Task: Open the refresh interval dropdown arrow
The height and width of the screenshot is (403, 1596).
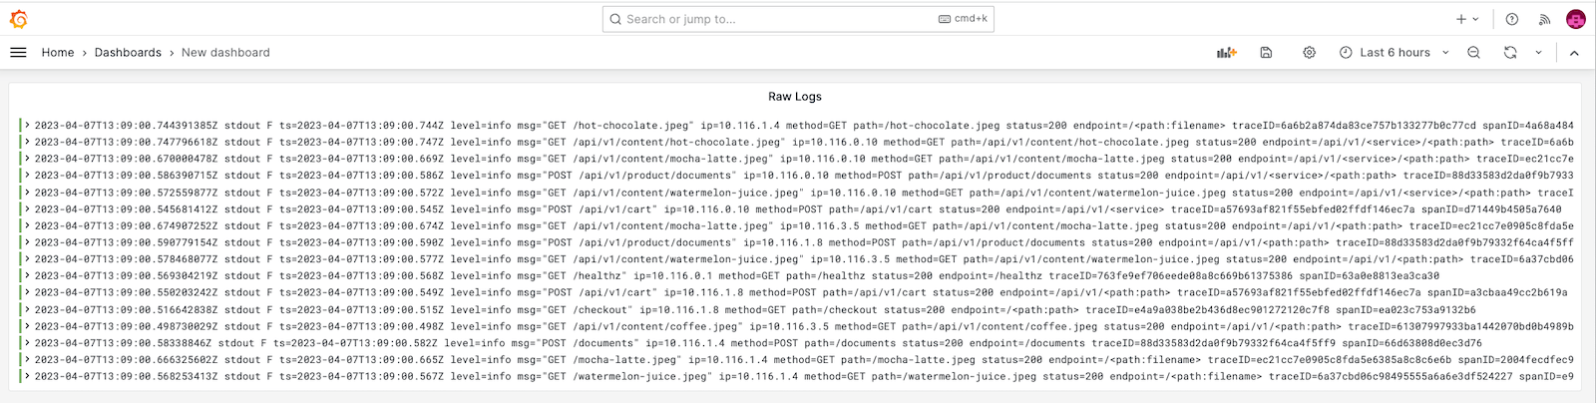Action: [x=1538, y=53]
